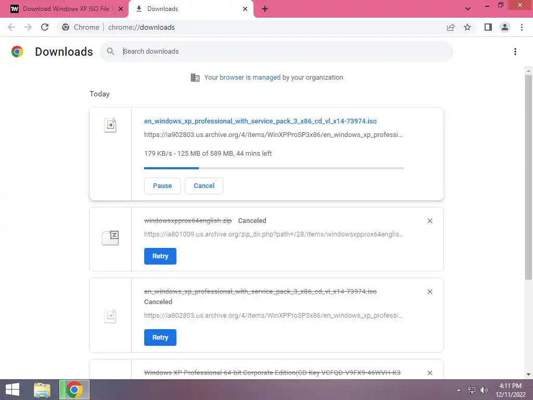Viewport: 533px width, 400px height.
Task: Open the side panel icon
Action: [488, 27]
